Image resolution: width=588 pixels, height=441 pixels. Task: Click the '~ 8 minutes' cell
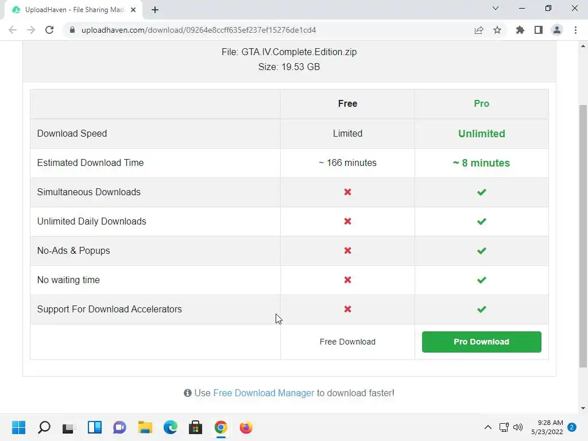(x=482, y=163)
